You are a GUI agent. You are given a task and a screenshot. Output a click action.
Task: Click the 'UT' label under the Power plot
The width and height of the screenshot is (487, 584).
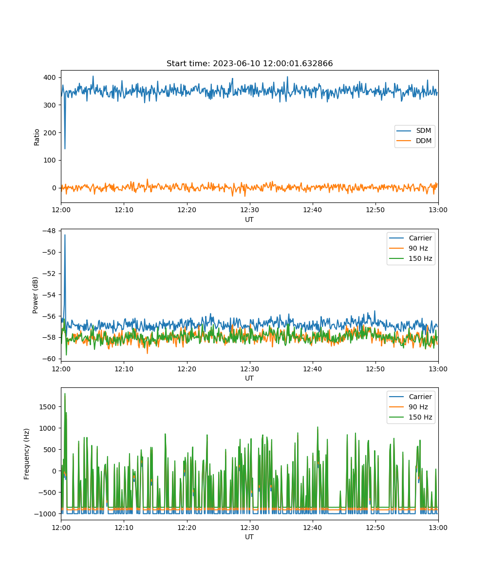coord(249,378)
